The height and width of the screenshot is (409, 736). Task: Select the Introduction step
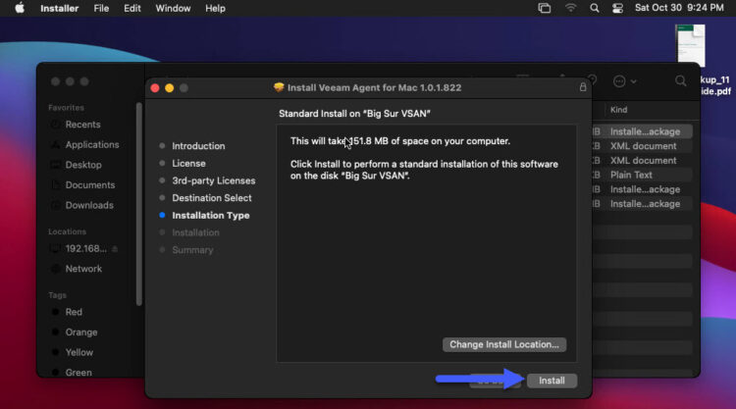(198, 146)
